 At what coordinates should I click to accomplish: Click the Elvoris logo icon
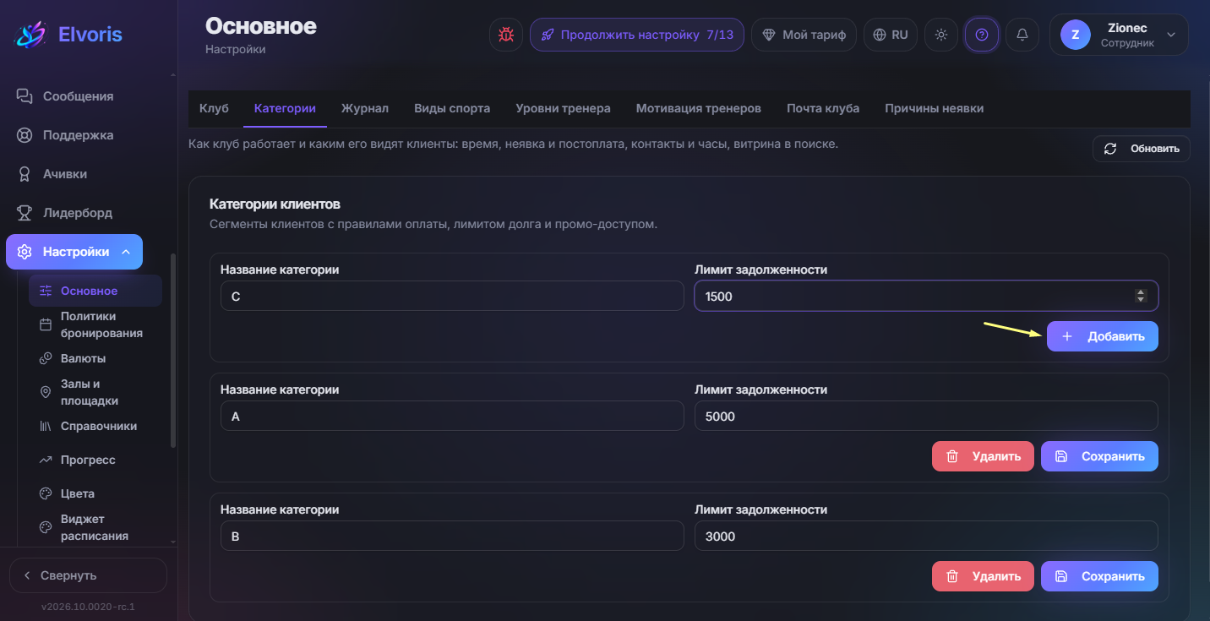(31, 35)
